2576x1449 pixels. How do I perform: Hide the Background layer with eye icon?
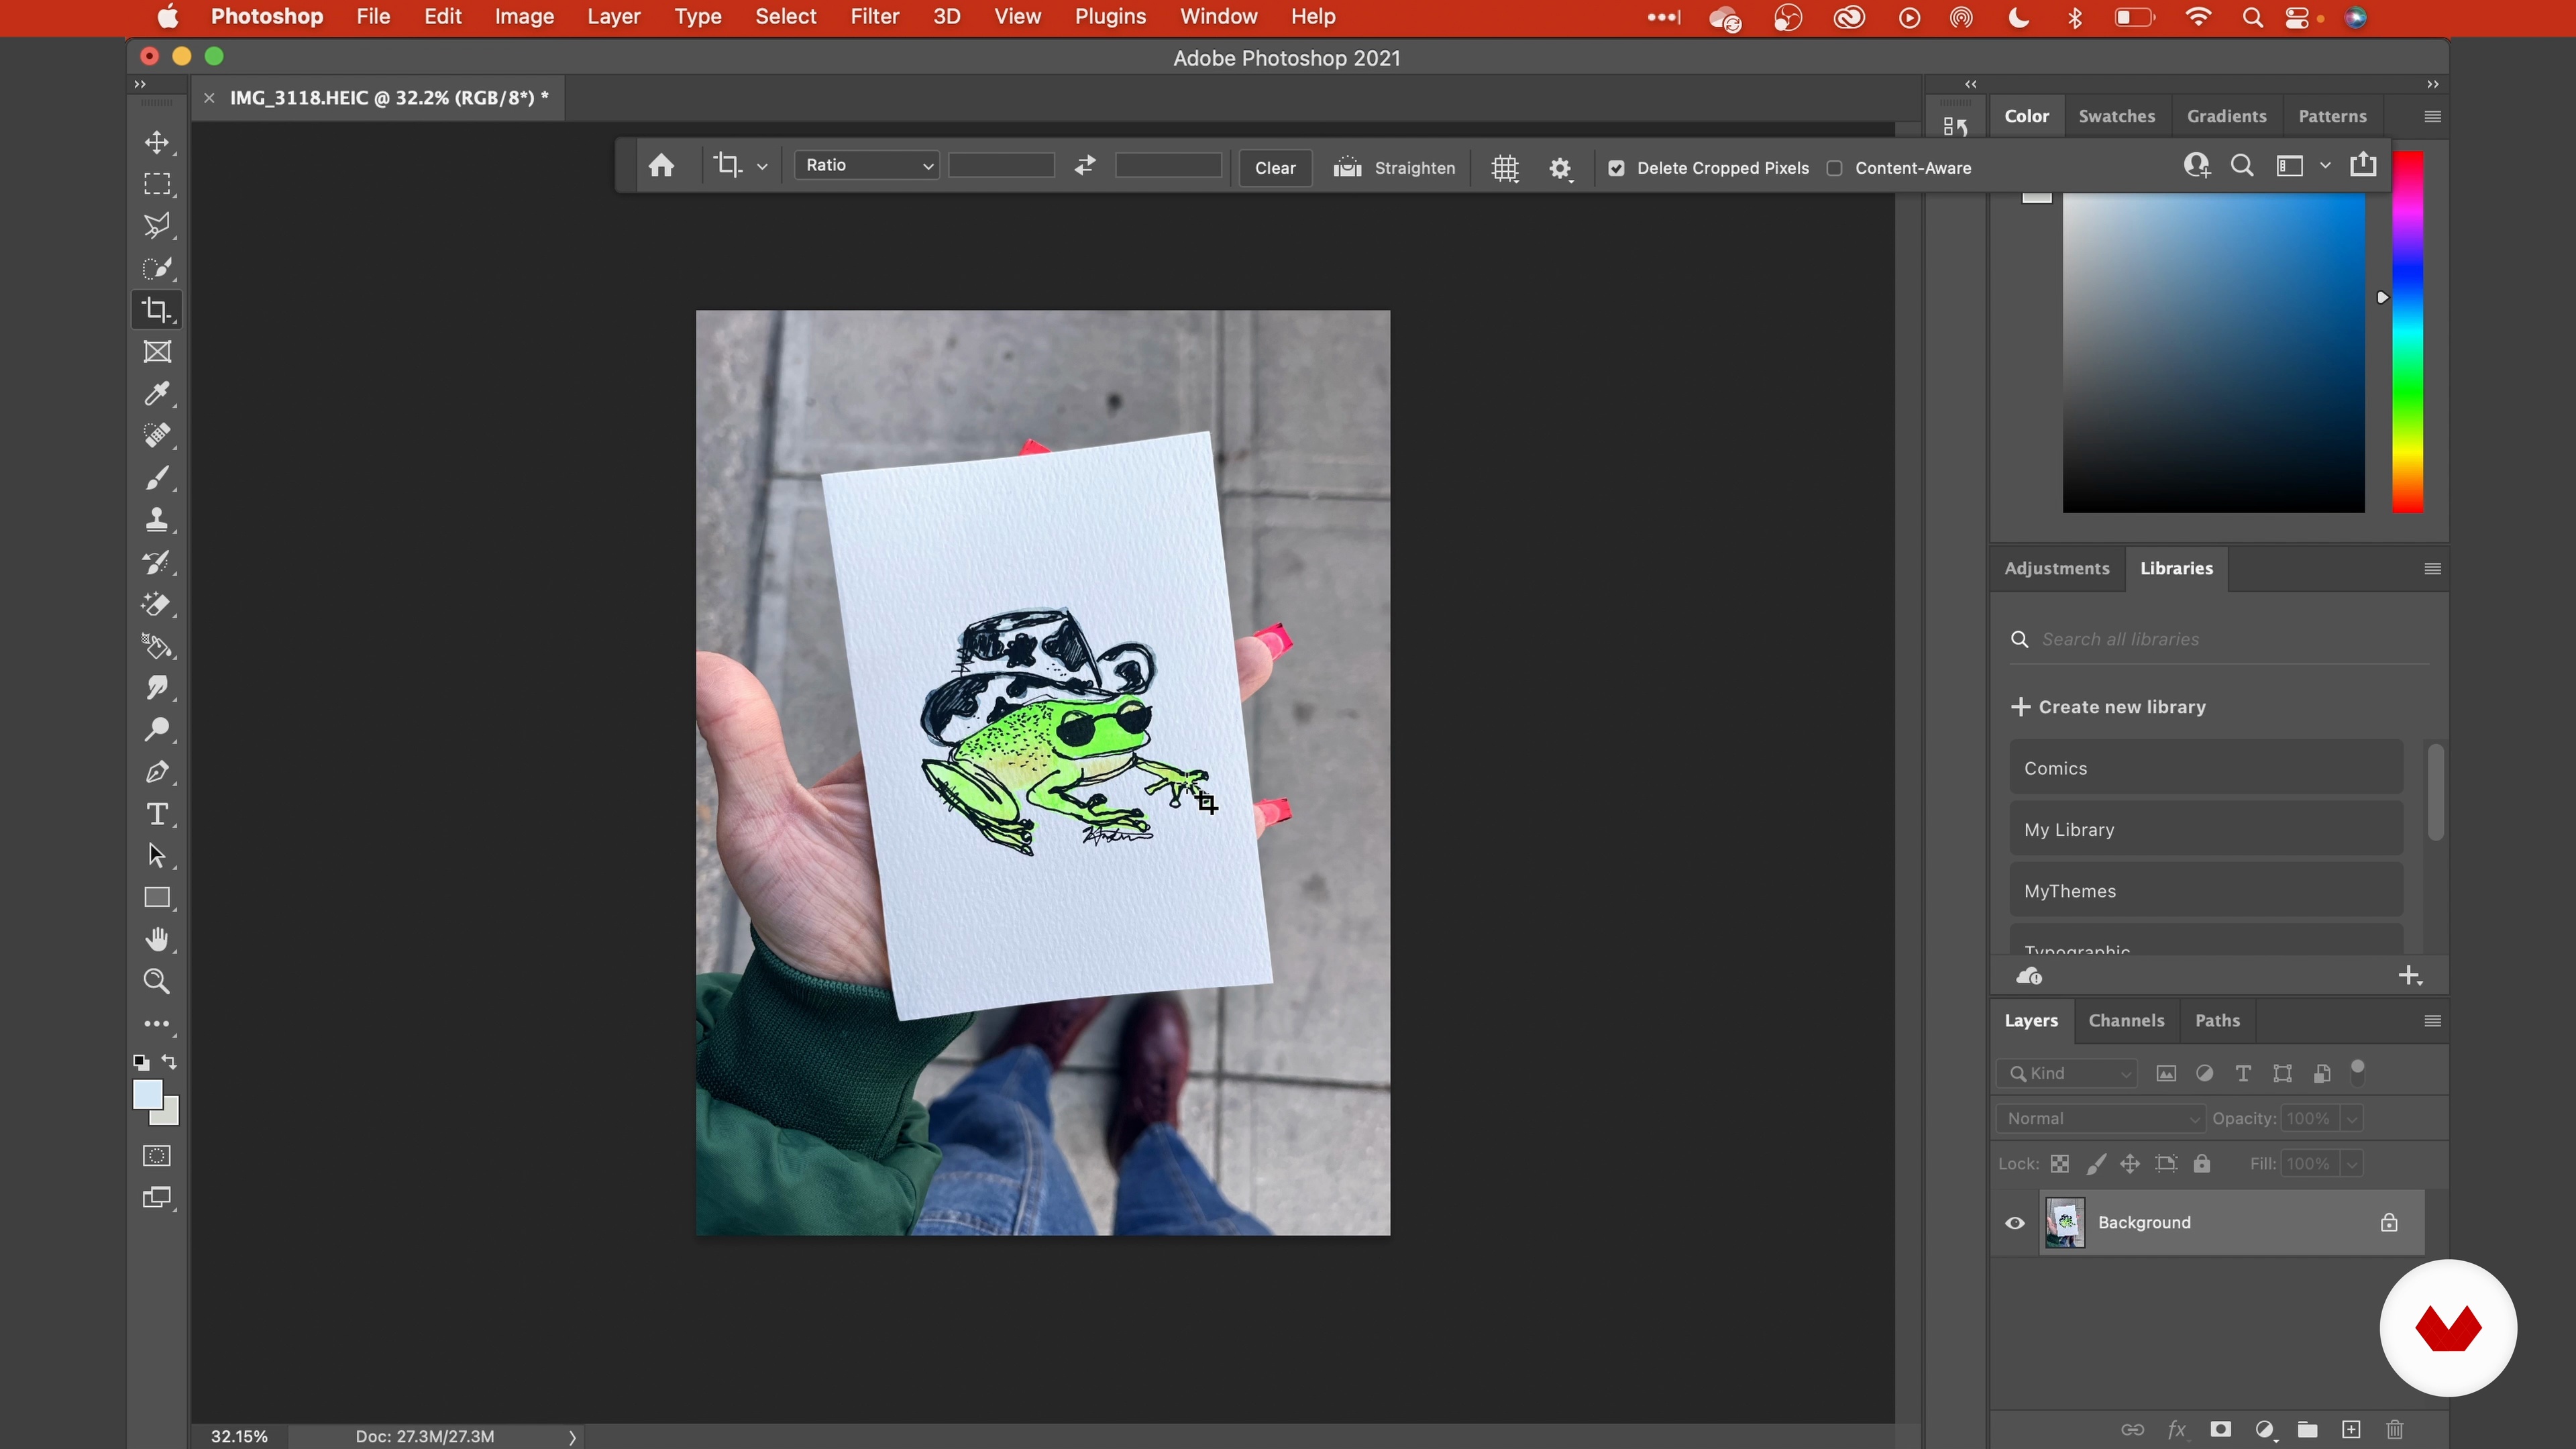point(2015,1223)
